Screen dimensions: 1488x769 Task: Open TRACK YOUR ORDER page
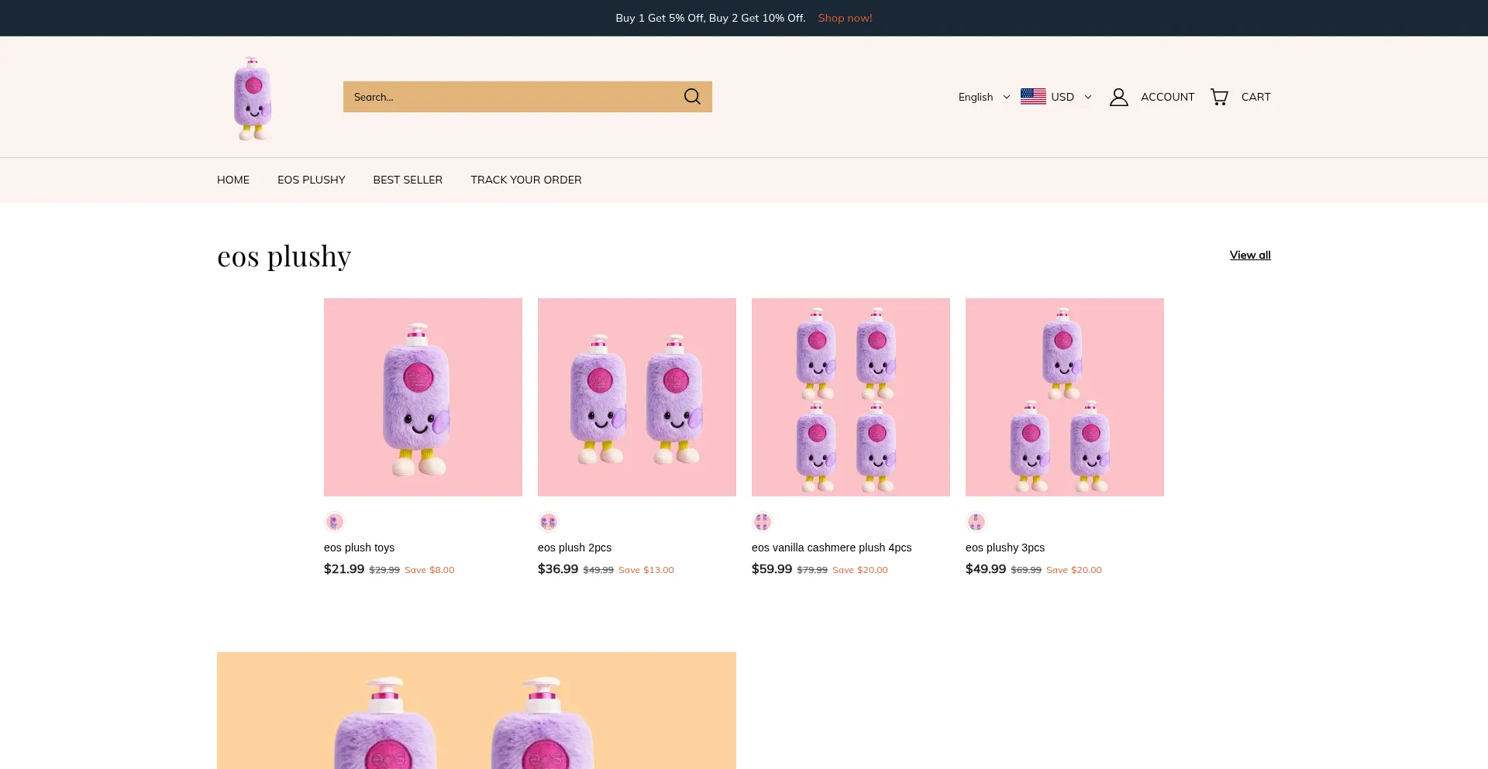(x=525, y=180)
